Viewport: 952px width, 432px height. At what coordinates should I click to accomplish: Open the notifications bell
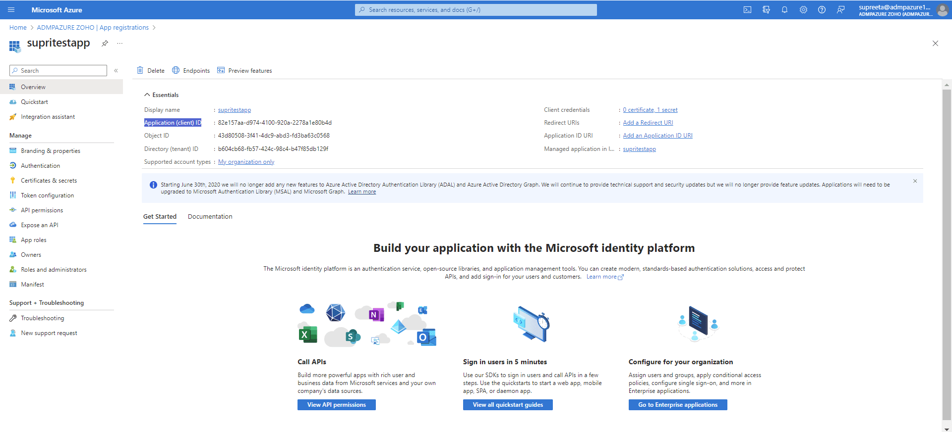(x=784, y=10)
